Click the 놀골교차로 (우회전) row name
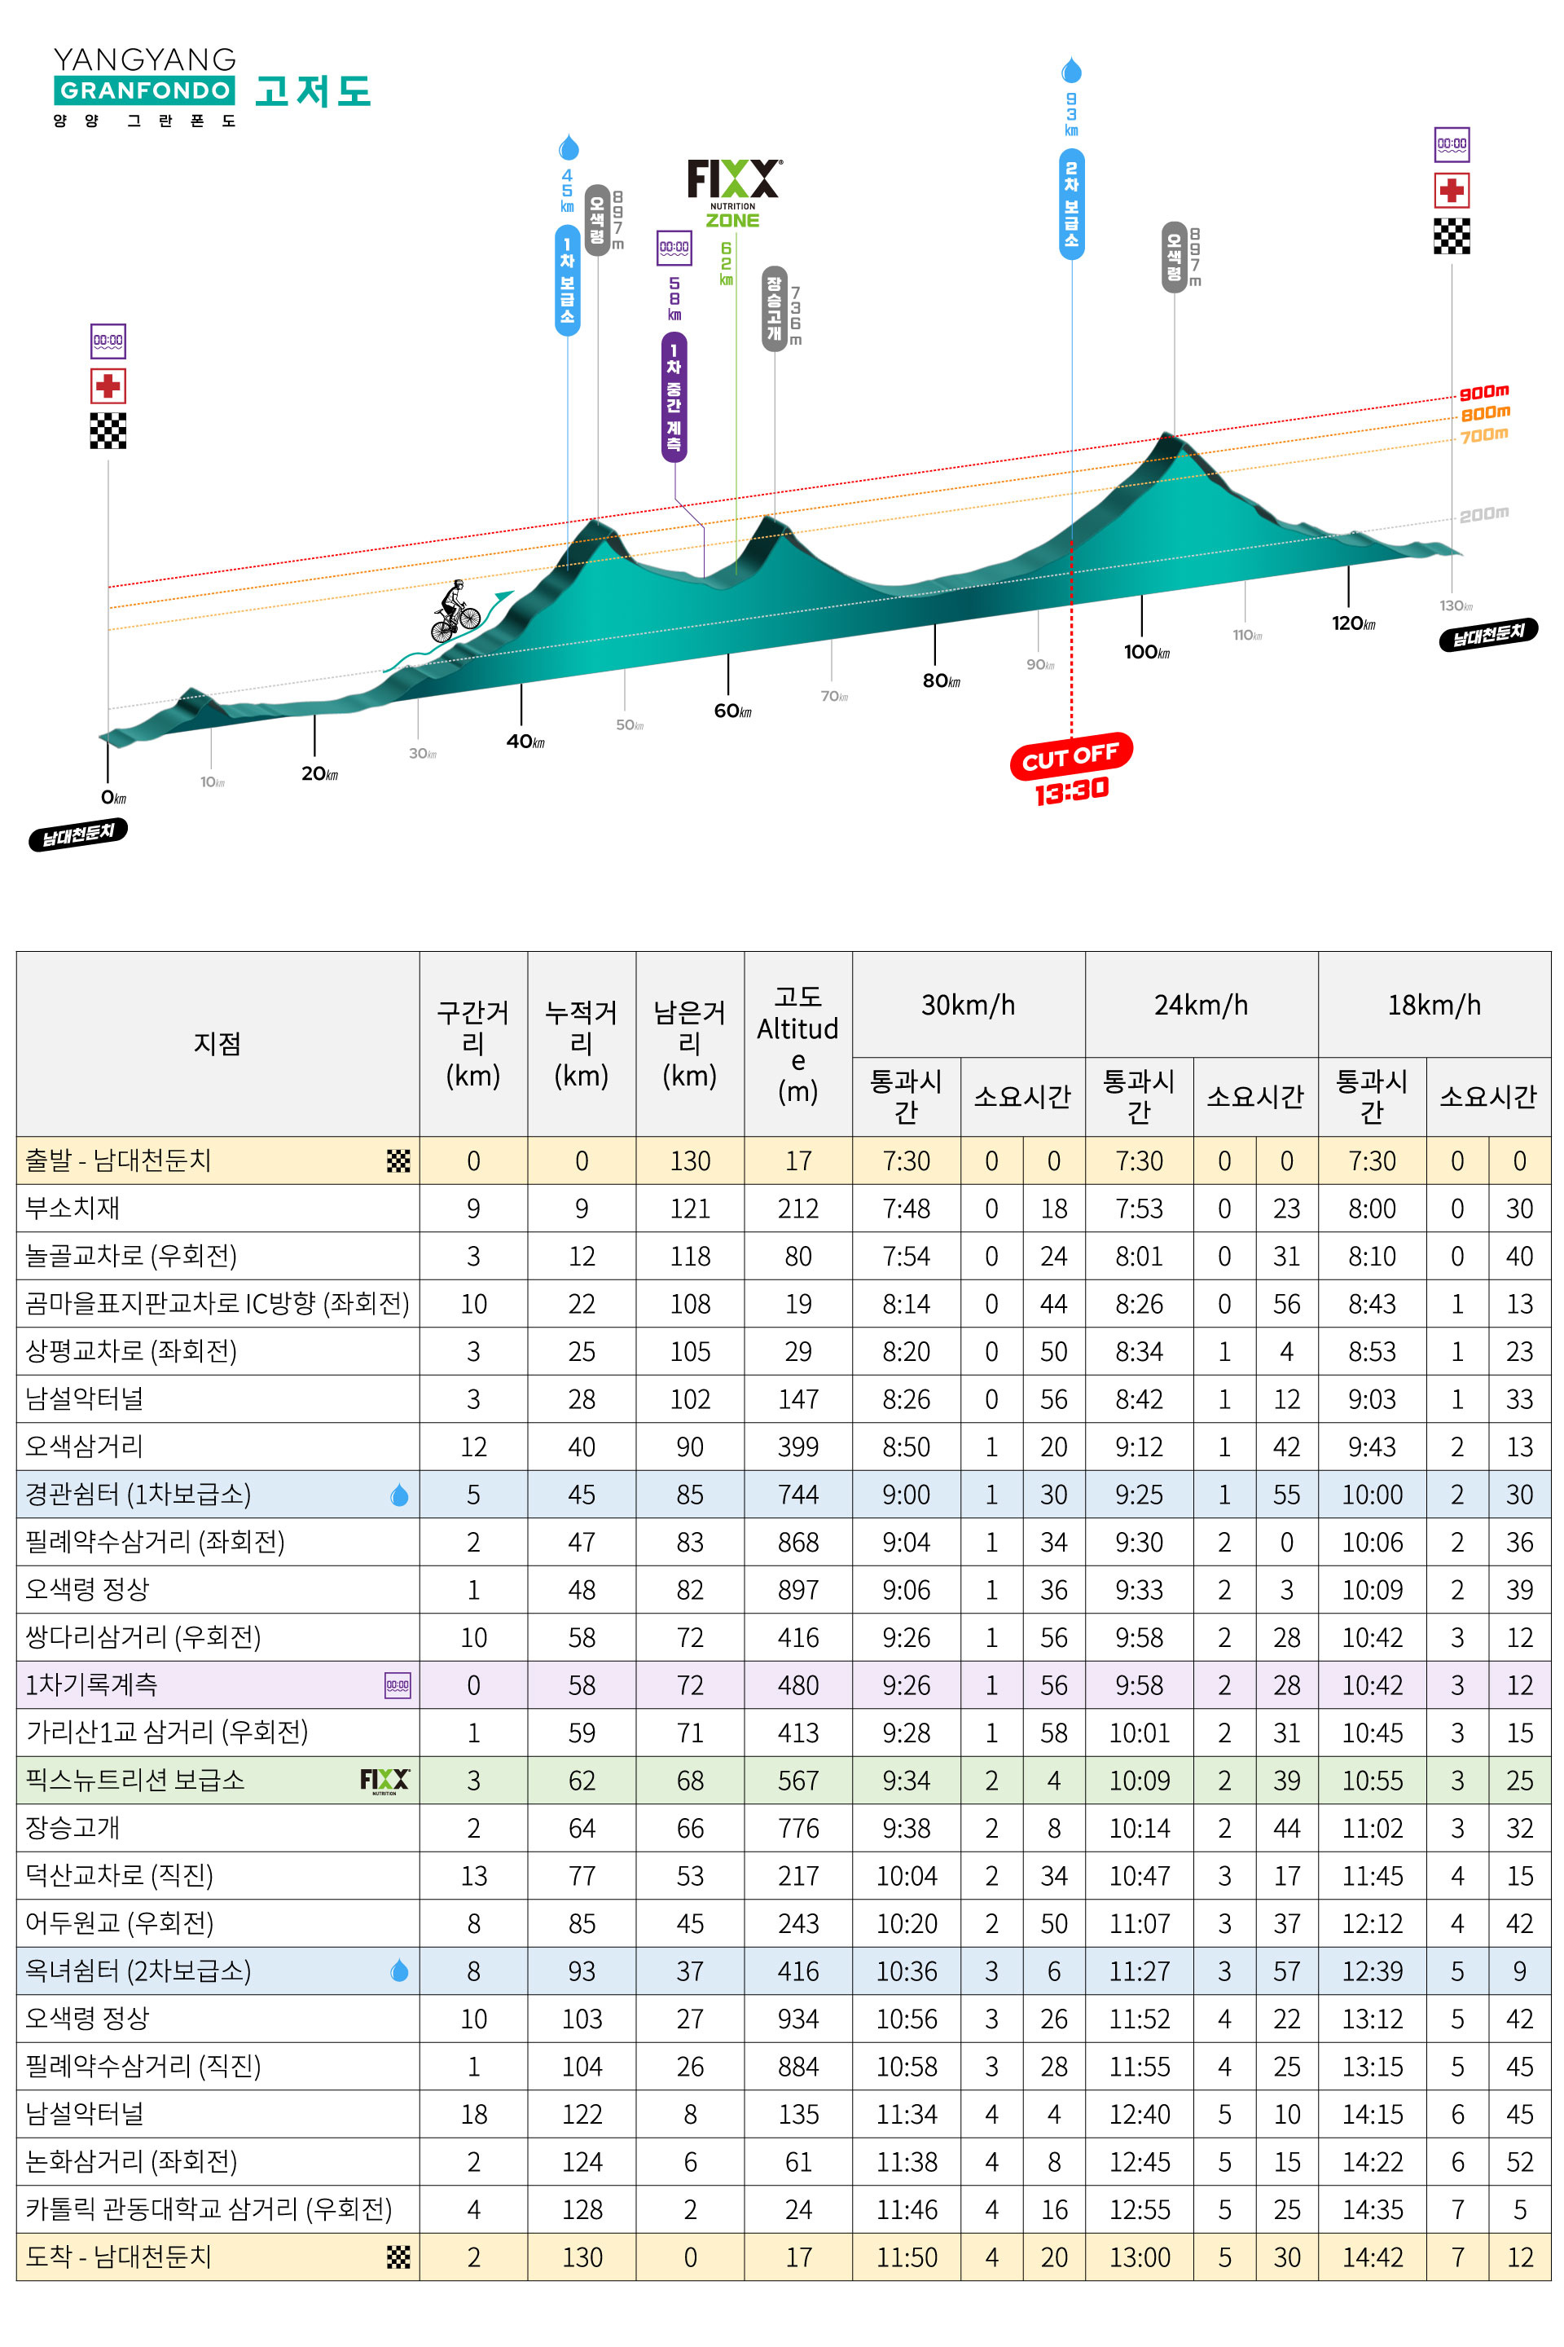 pos(130,1257)
